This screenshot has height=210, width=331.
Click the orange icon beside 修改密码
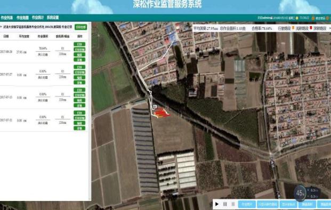(x=313, y=18)
